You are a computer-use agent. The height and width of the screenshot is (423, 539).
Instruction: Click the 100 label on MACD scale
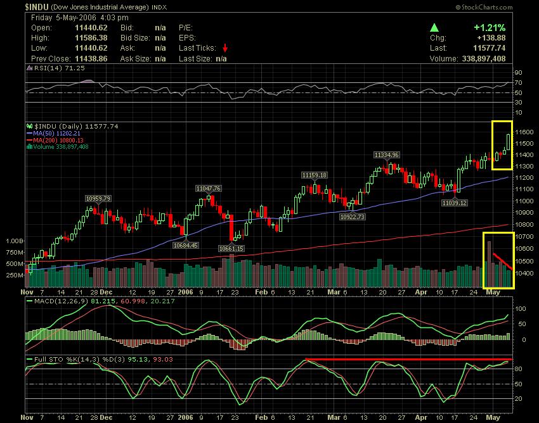pos(521,308)
